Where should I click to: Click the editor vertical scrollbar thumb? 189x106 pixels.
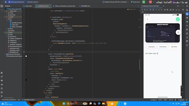tap(140, 64)
